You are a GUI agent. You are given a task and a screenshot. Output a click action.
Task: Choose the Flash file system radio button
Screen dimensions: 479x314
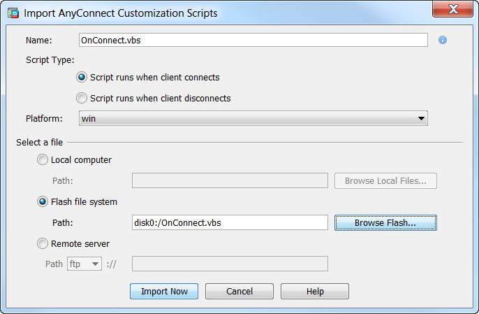coord(43,201)
